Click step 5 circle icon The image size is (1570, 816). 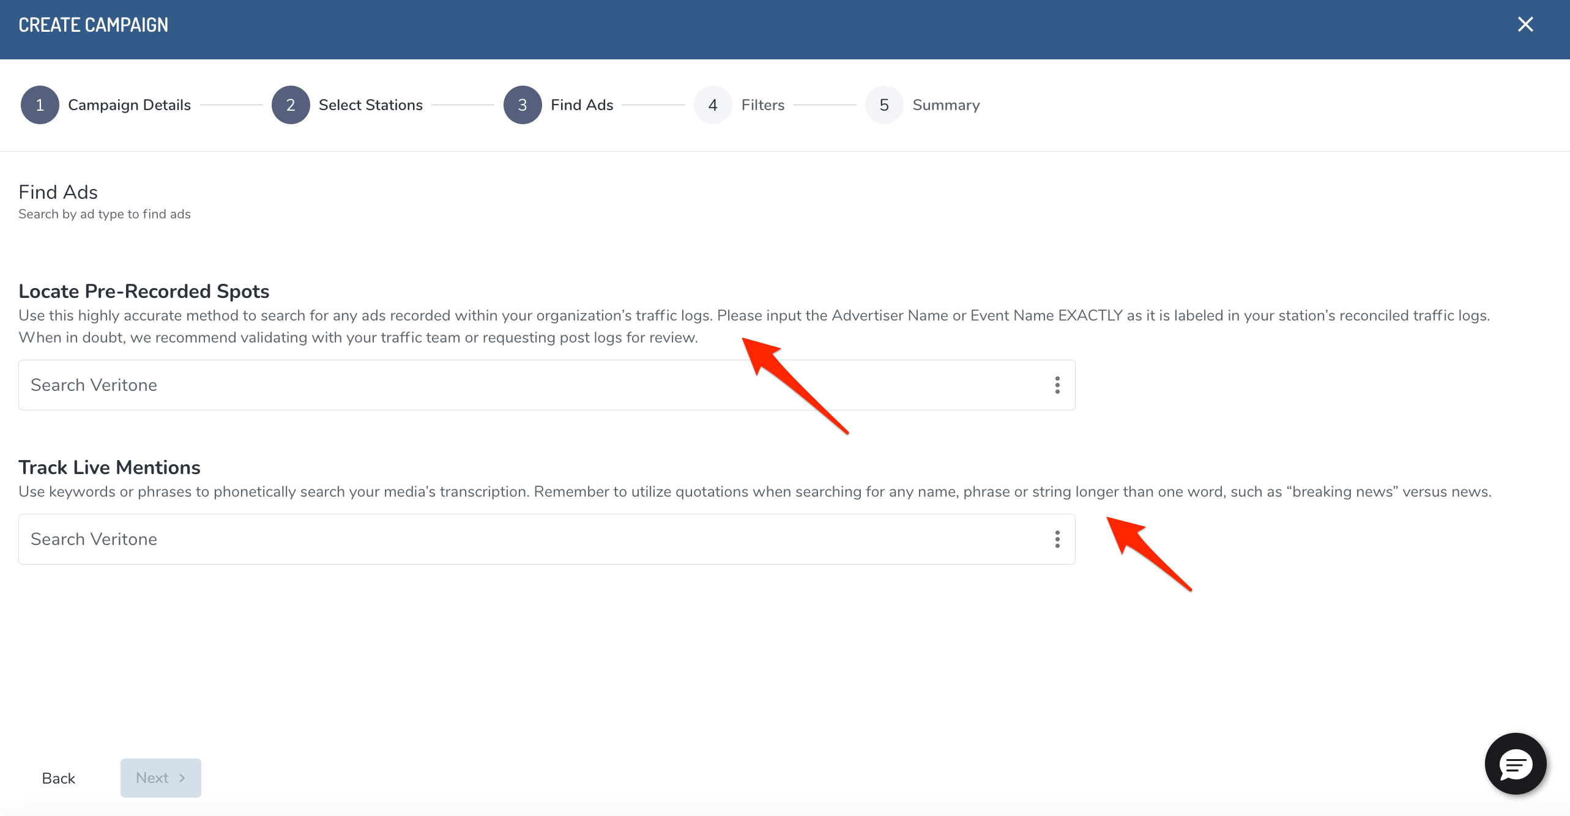[x=884, y=105]
